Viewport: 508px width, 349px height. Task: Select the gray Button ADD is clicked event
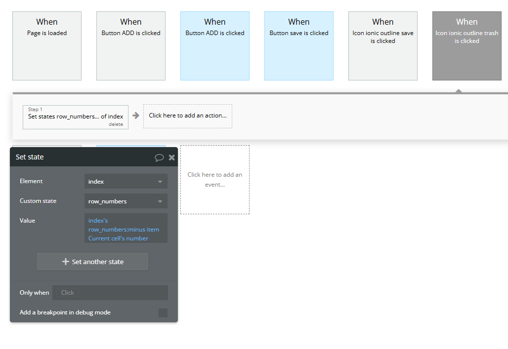pyautogui.click(x=131, y=46)
